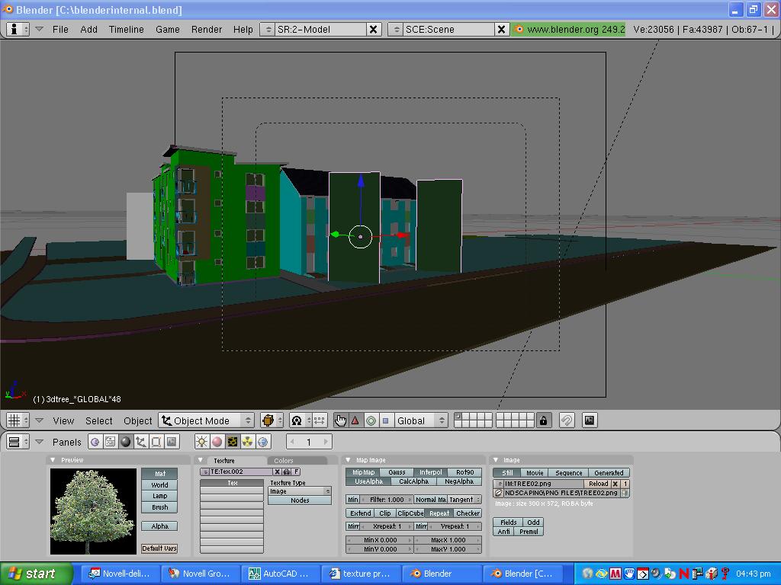The width and height of the screenshot is (781, 585).
Task: Toggle the layer lock padlock icon
Action: pyautogui.click(x=543, y=420)
